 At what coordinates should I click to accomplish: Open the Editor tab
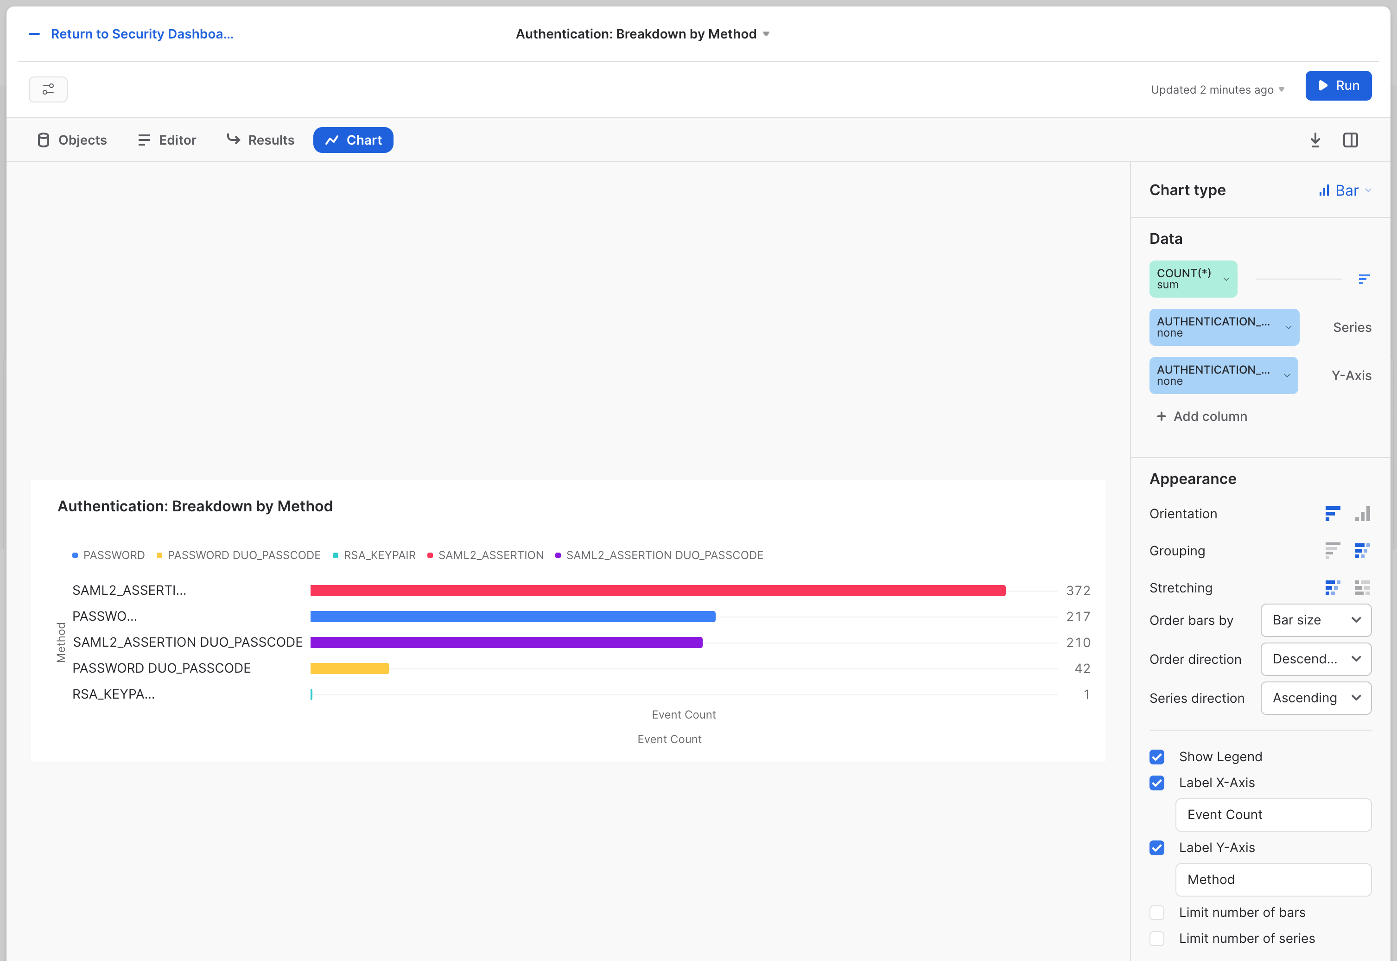click(167, 140)
